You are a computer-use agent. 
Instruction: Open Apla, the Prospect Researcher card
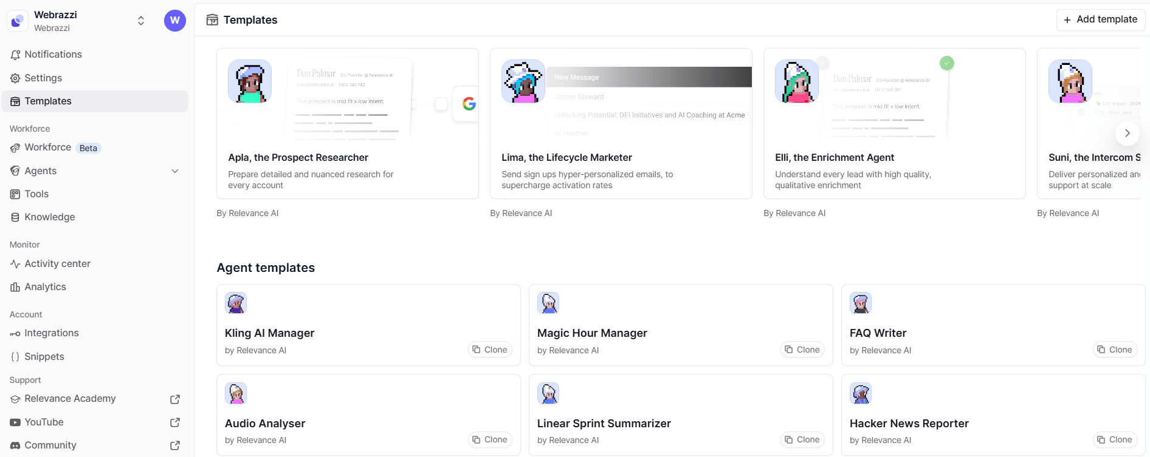pyautogui.click(x=348, y=124)
